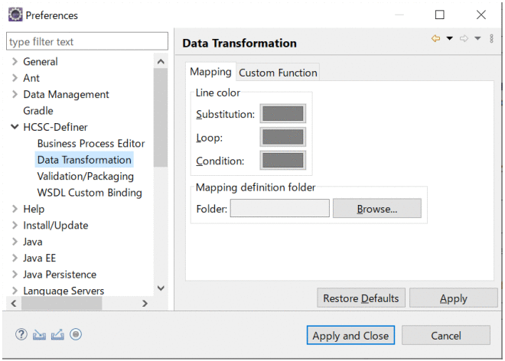The height and width of the screenshot is (361, 505).
Task: Collapse the HCSC-Definer tree node
Action: coord(15,128)
